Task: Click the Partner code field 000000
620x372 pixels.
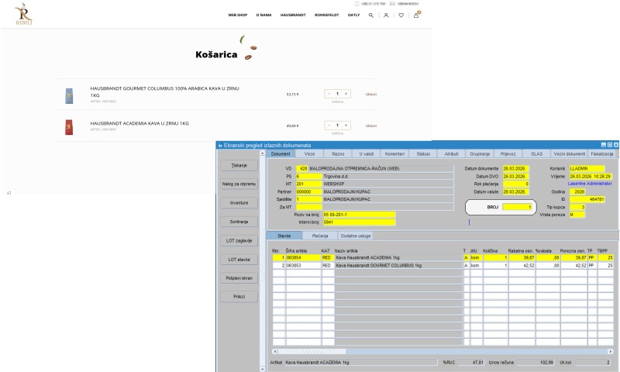Action: pyautogui.click(x=308, y=191)
